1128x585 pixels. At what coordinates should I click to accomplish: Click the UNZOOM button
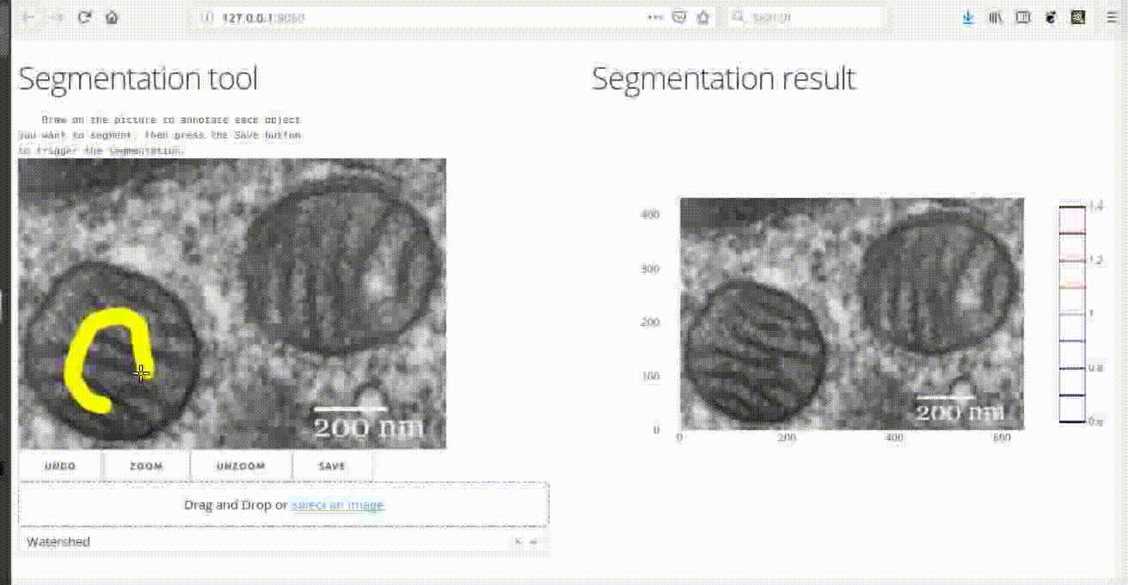241,466
